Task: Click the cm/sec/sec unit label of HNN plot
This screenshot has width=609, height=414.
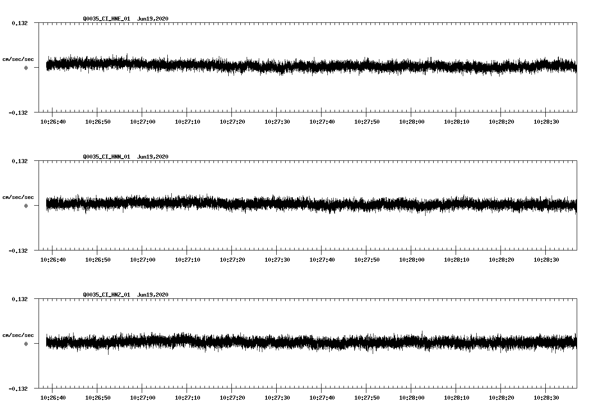Action: click(18, 197)
